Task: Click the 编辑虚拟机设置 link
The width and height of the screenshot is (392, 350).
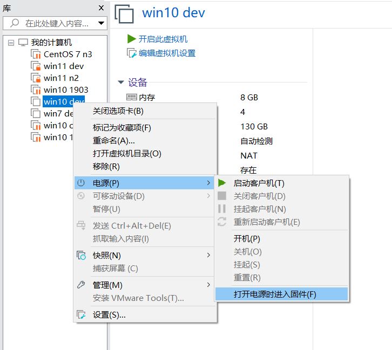Action: coord(167,53)
